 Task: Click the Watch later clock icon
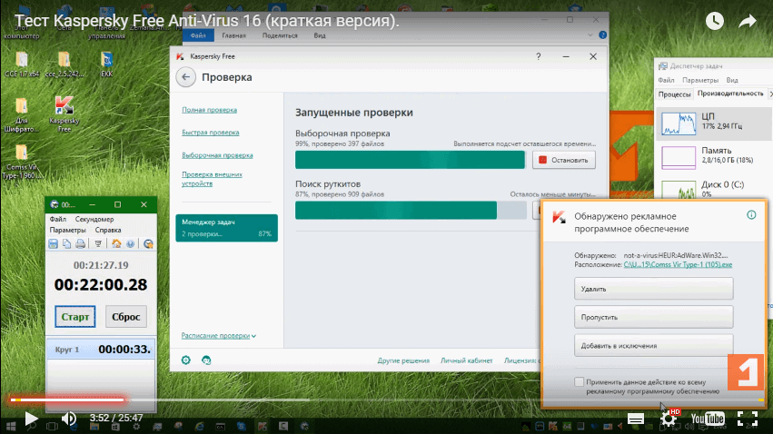tap(714, 21)
